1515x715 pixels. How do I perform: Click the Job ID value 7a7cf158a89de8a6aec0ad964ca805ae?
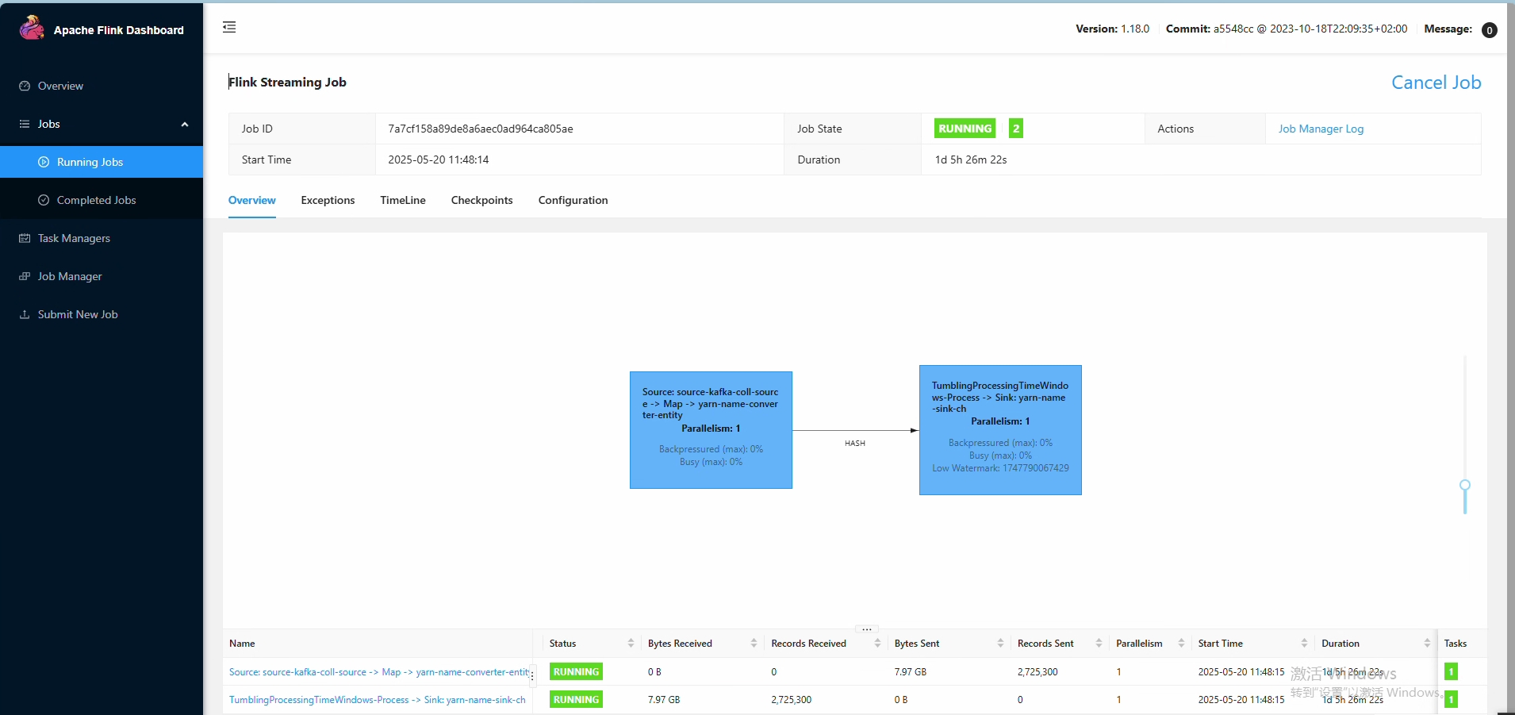pos(481,129)
